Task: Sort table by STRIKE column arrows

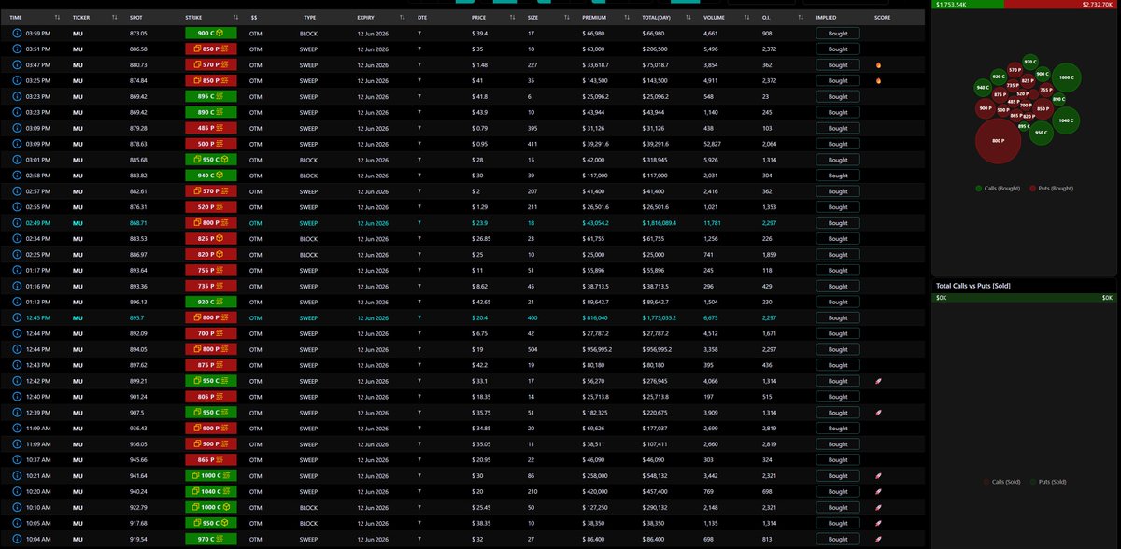Action: [x=235, y=18]
